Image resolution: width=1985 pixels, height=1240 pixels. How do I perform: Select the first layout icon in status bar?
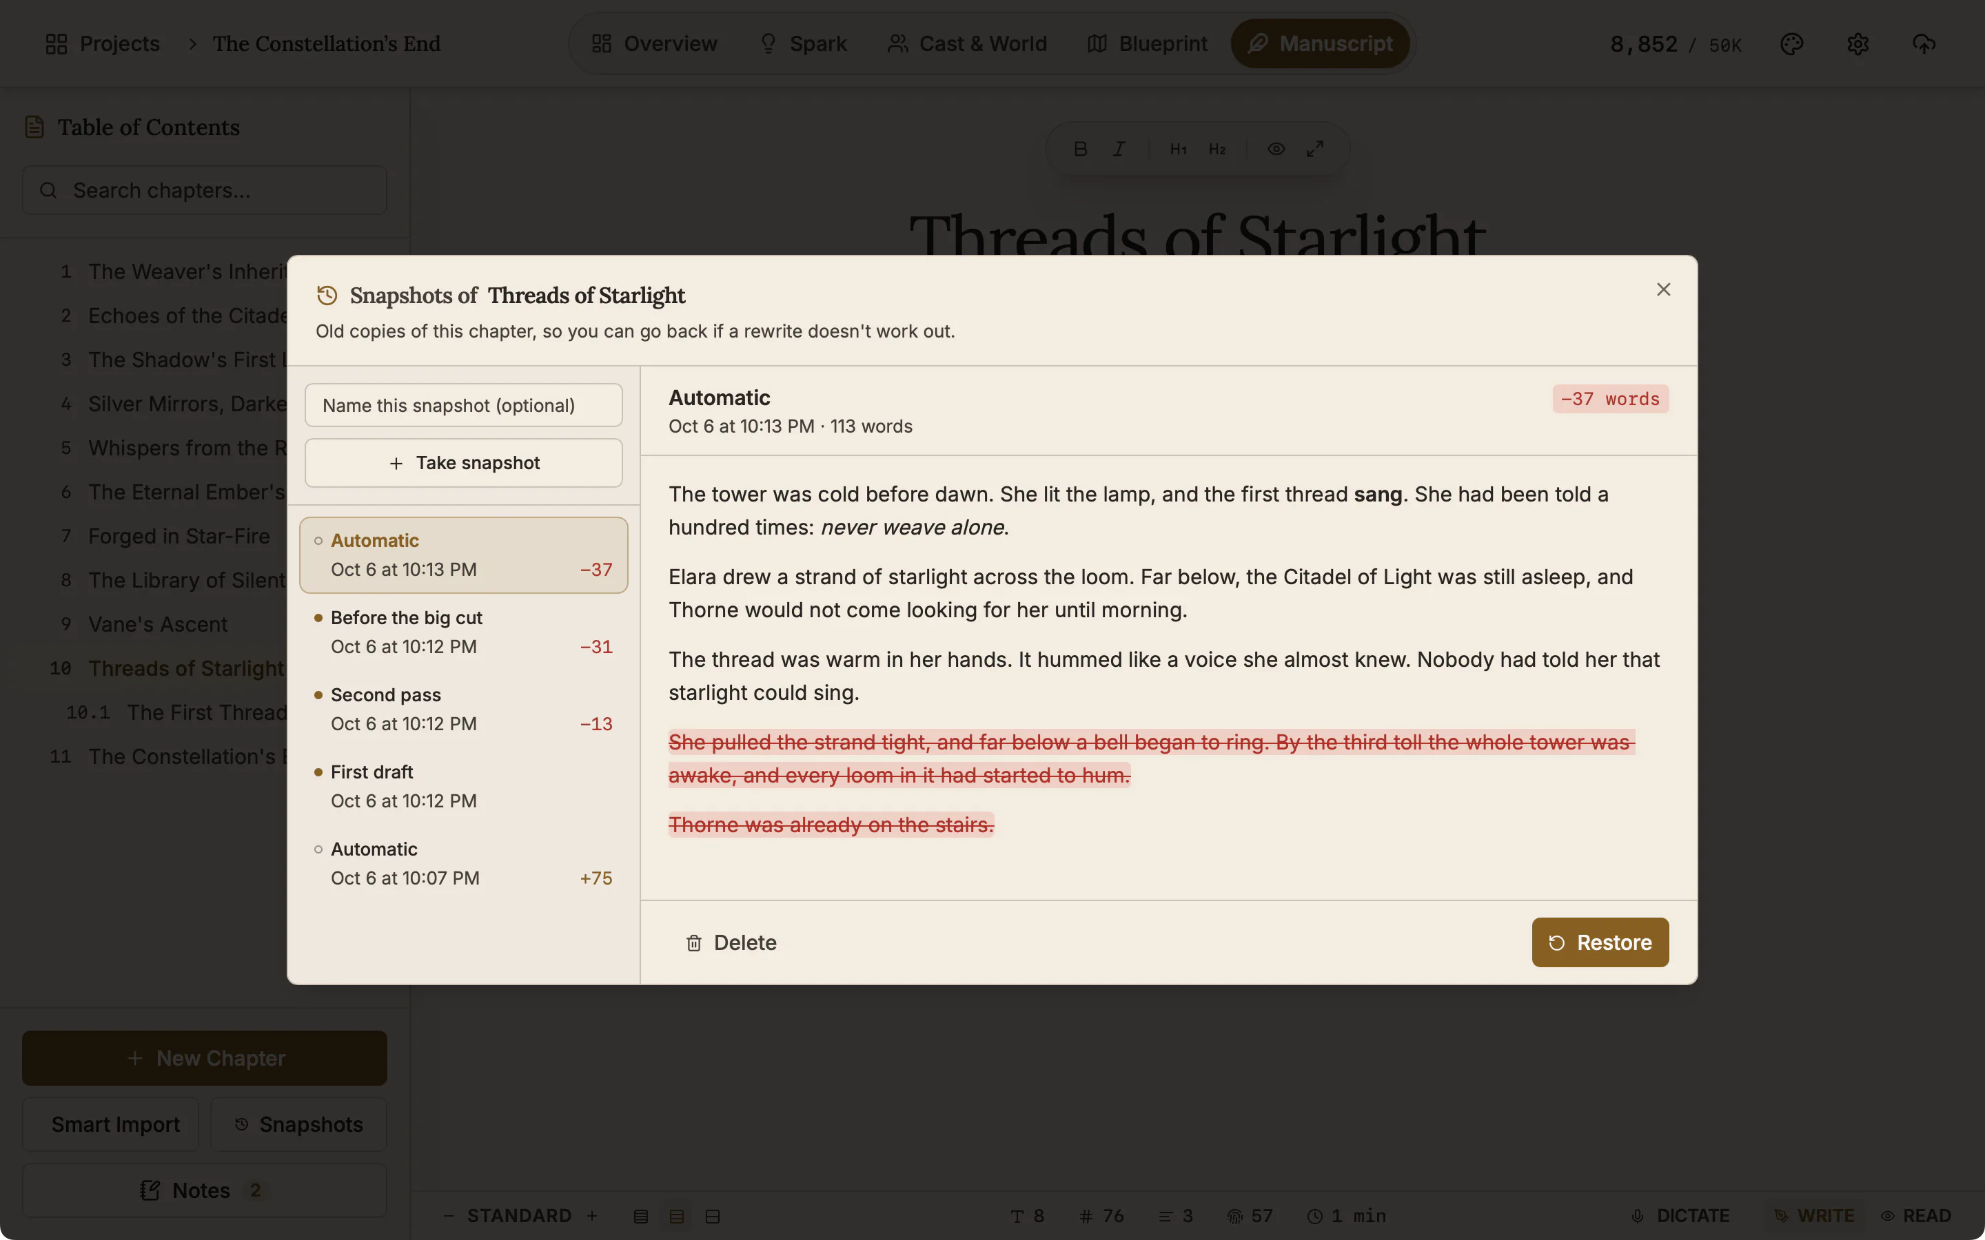[x=640, y=1216]
